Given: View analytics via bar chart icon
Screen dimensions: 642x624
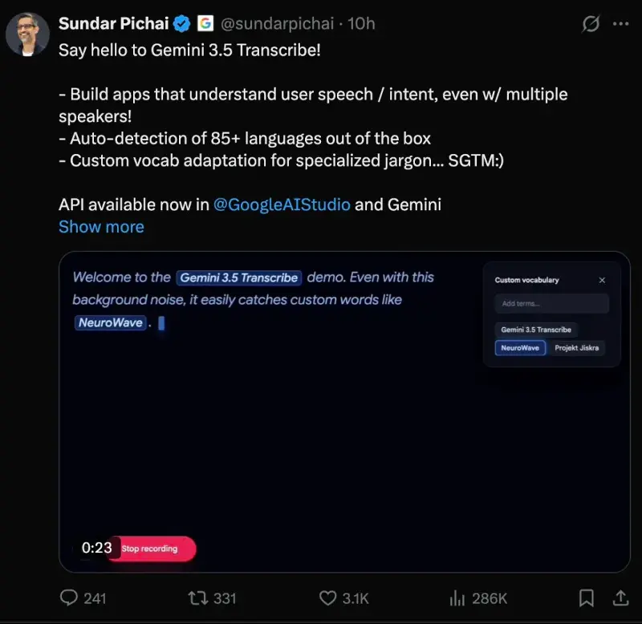Looking at the screenshot, I should point(457,598).
